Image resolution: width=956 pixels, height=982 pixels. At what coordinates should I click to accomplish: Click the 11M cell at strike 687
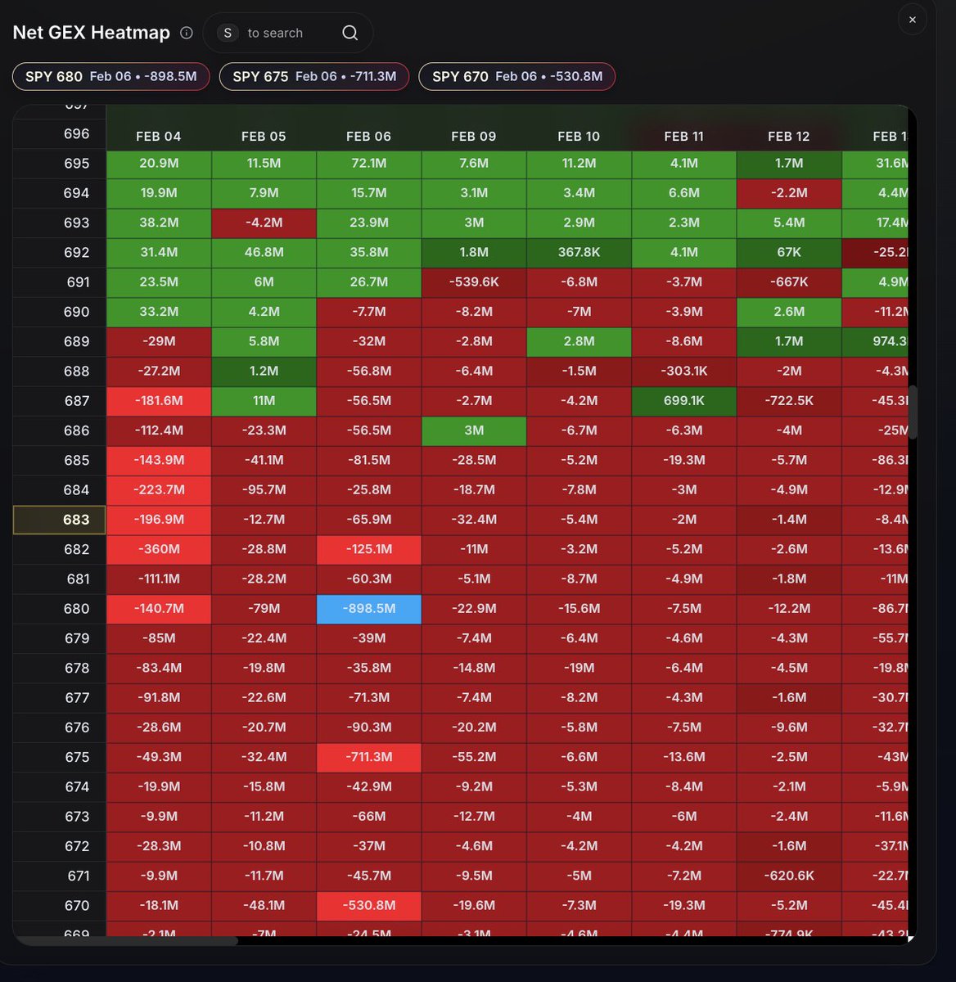point(264,401)
